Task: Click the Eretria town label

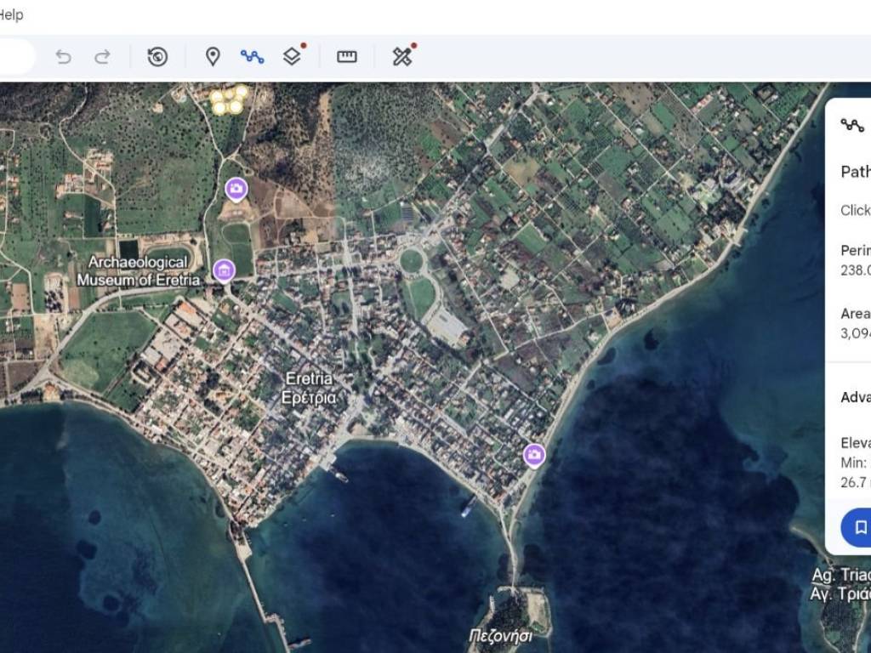Action: tap(309, 388)
